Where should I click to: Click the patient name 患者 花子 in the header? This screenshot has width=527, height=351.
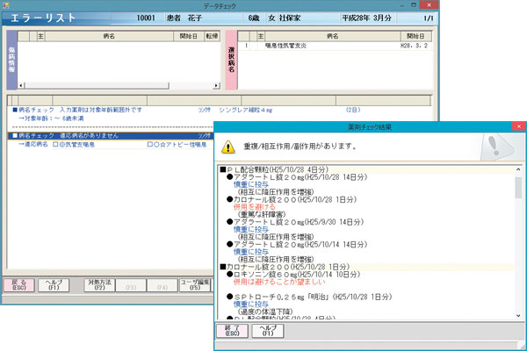(x=184, y=18)
